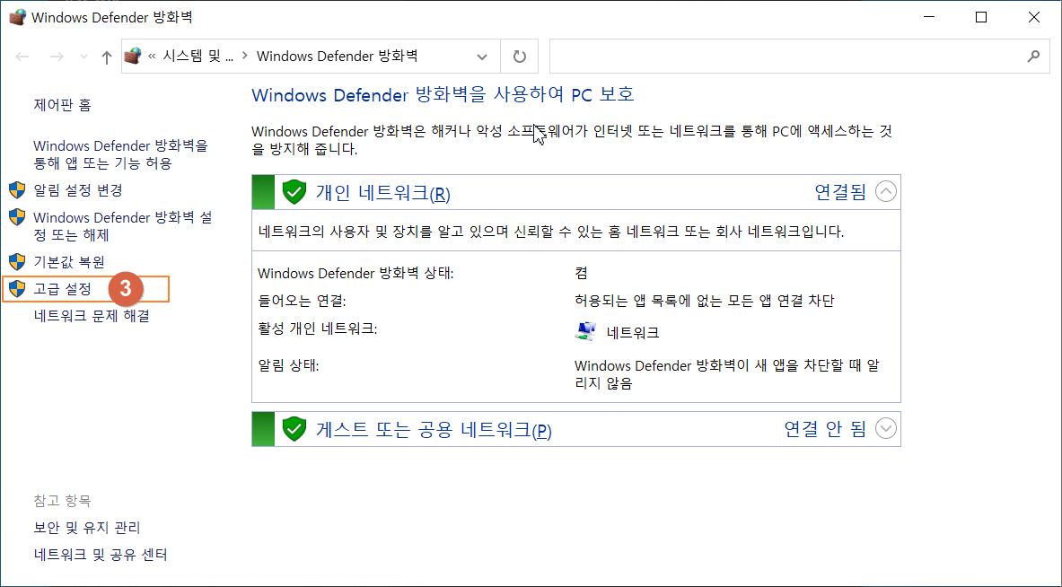Open the '제어판 홈' link
Viewport: 1062px width, 587px height.
coord(62,105)
